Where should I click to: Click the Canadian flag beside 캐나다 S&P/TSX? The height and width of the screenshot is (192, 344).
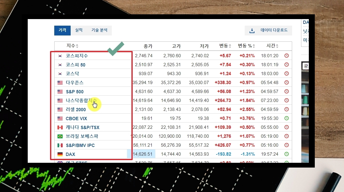tap(60, 127)
